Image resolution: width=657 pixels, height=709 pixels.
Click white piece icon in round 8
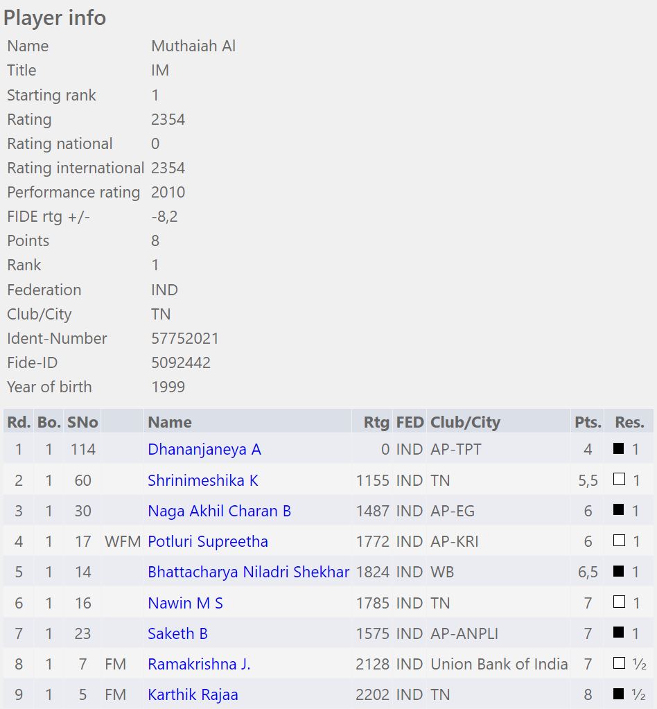click(619, 663)
